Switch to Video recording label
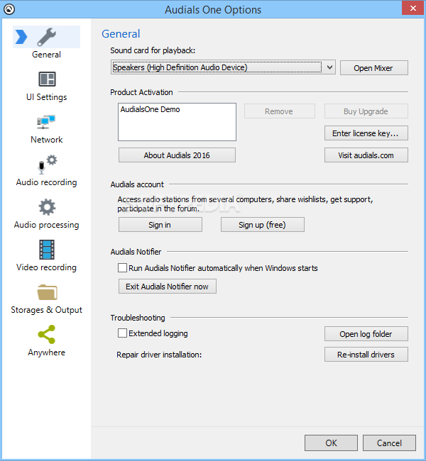The height and width of the screenshot is (461, 426). (x=47, y=267)
